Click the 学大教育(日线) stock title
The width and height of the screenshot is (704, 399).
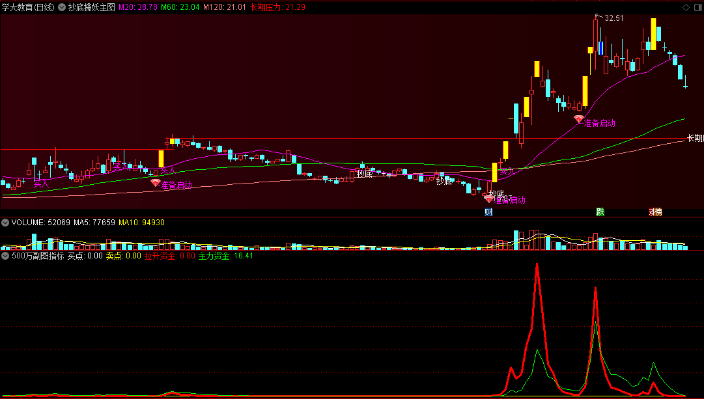(x=28, y=7)
